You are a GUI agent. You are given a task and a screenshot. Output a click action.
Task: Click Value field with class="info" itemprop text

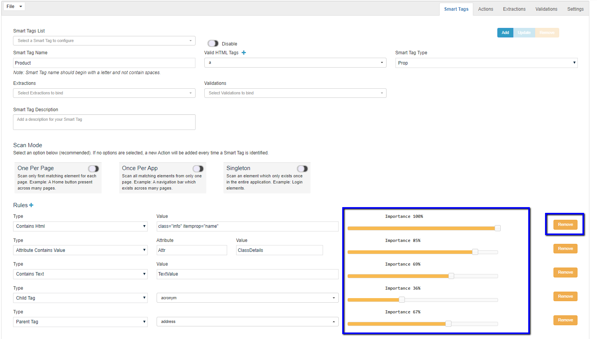click(248, 226)
